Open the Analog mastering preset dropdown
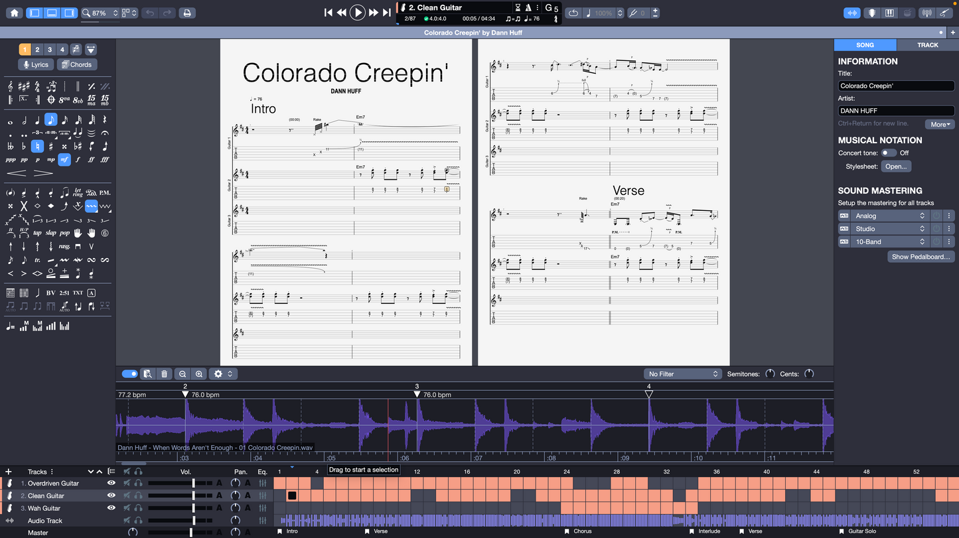This screenshot has height=538, width=959. 890,215
